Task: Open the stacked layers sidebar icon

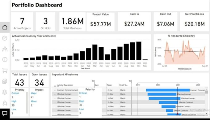Action: (5, 92)
